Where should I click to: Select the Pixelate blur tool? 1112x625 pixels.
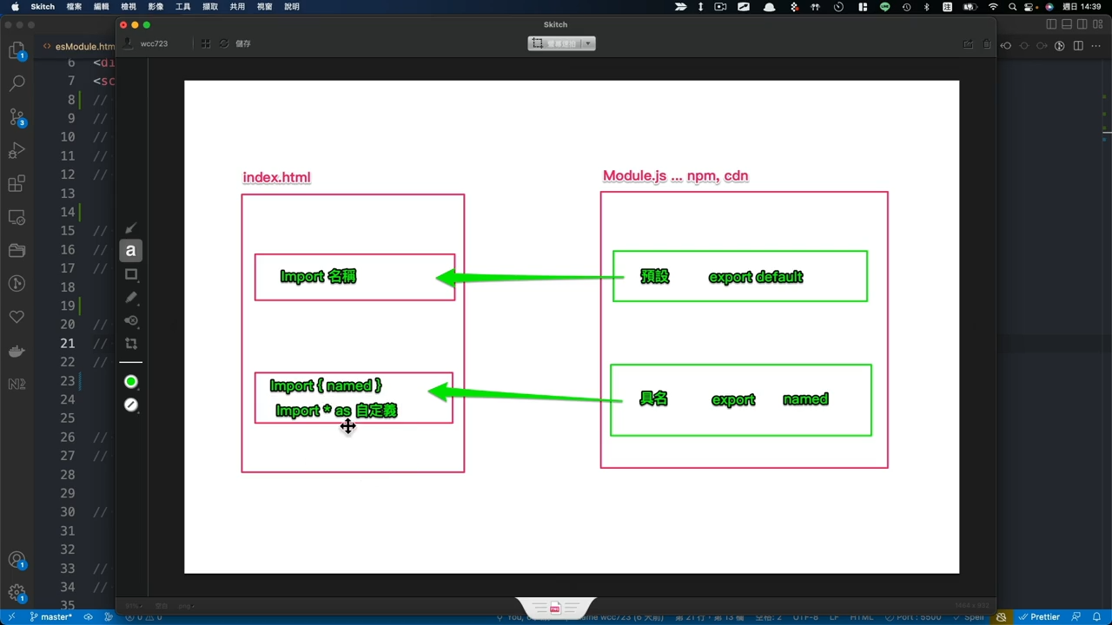(x=131, y=320)
